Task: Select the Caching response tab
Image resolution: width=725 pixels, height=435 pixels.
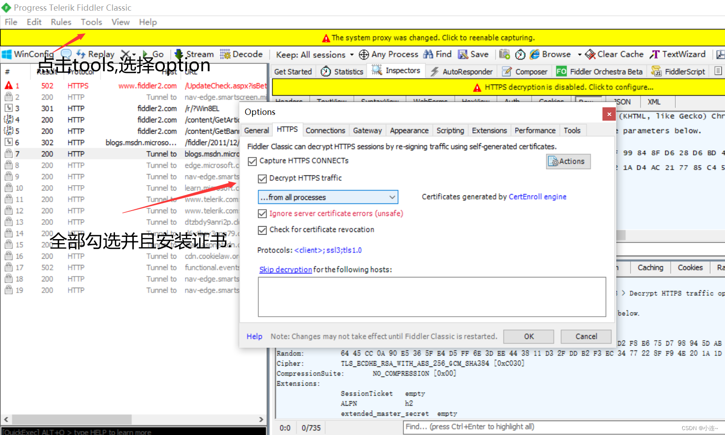Action: click(x=650, y=268)
